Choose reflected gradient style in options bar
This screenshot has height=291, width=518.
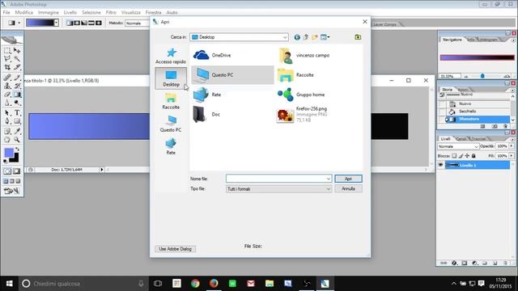tap(91, 23)
